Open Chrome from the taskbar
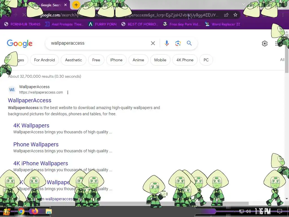The height and width of the screenshot is (217, 289). click(x=21, y=211)
